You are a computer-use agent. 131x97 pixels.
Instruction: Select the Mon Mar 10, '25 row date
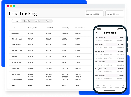17,39
